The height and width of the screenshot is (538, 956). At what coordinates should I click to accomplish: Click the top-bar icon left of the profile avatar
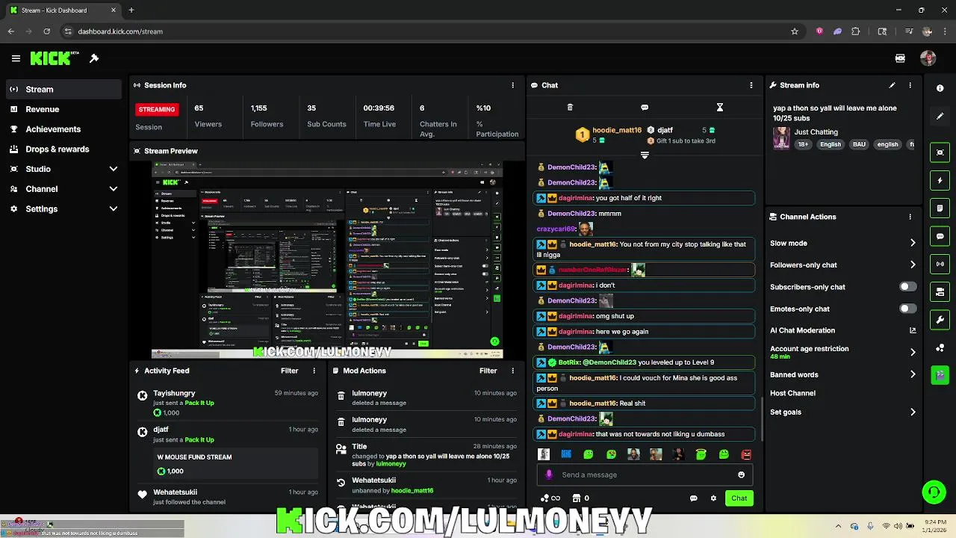click(900, 58)
